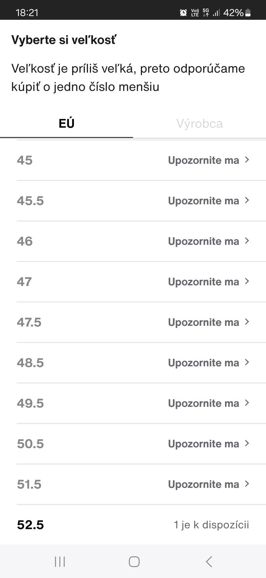Tap the alarm icon in status bar
This screenshot has height=578, width=266.
pyautogui.click(x=183, y=13)
